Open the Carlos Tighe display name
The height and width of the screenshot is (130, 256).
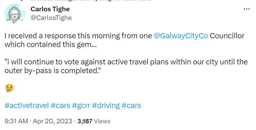pos(50,9)
